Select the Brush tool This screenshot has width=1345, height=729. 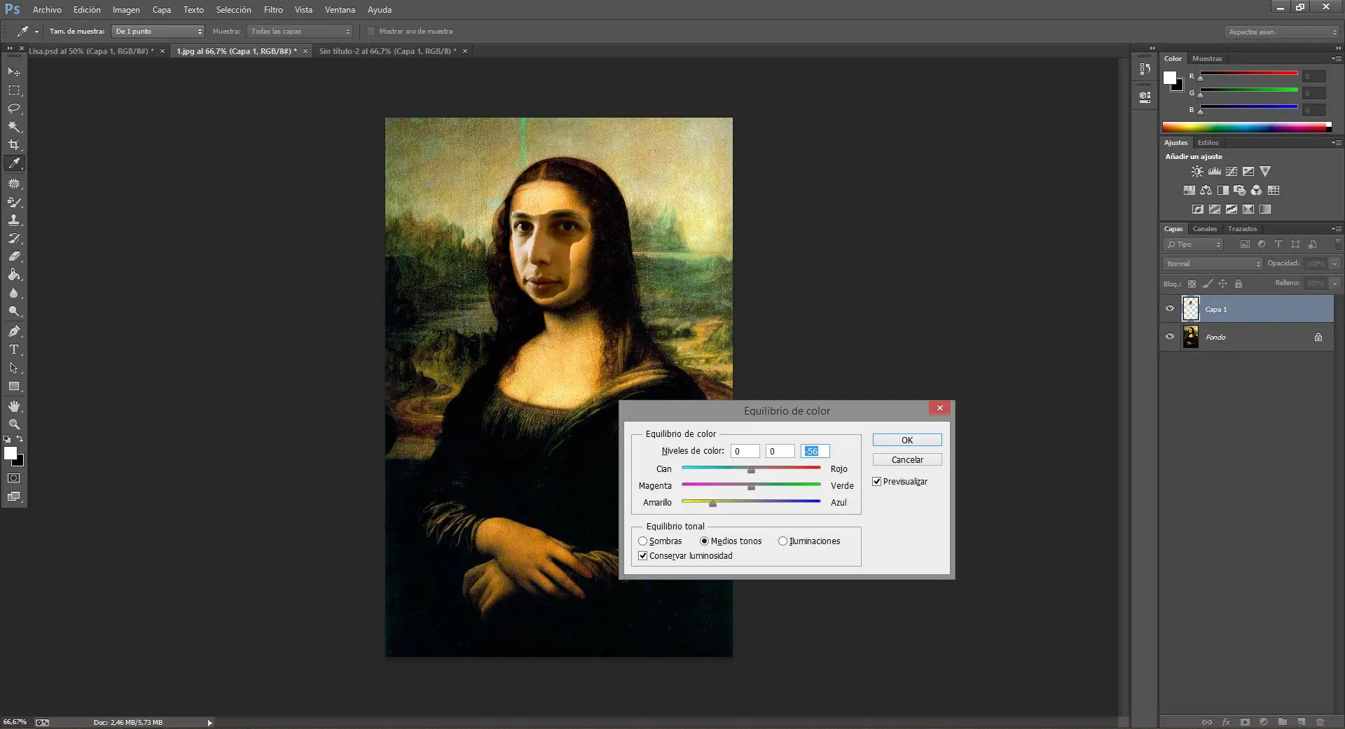click(x=14, y=202)
